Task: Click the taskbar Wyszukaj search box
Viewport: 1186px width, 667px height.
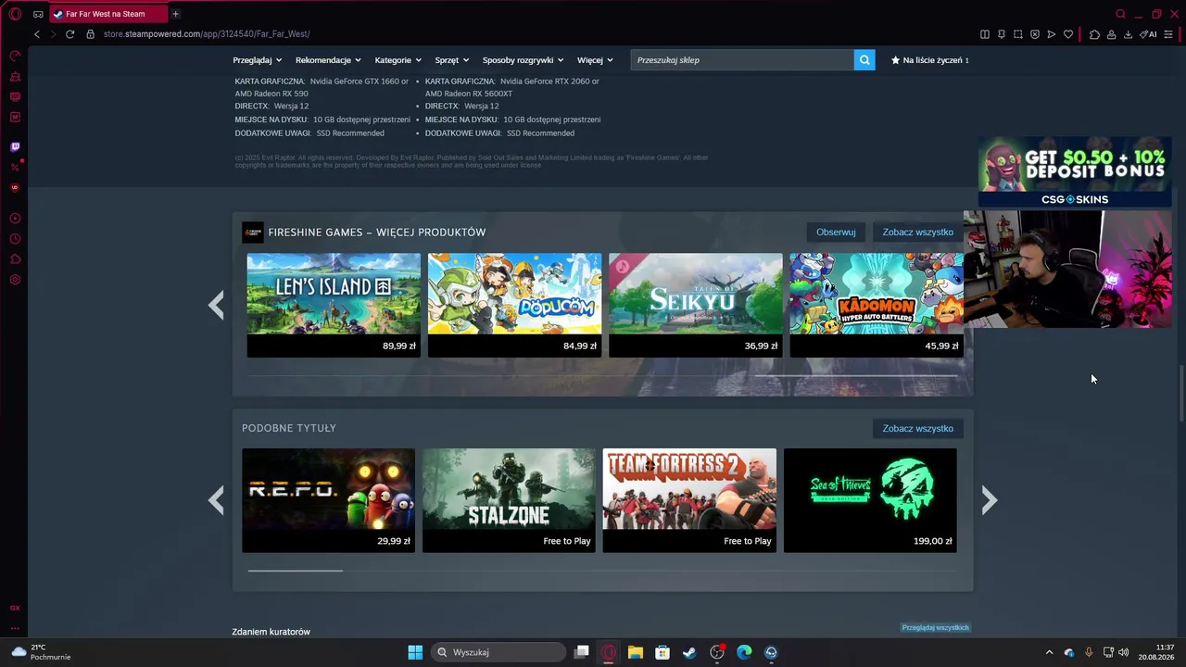Action: tap(498, 652)
